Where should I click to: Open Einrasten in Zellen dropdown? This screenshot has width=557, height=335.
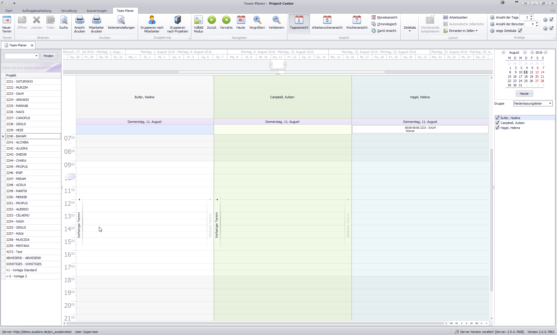pos(463,31)
